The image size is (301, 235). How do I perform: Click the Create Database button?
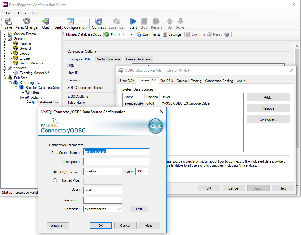[x=138, y=59]
